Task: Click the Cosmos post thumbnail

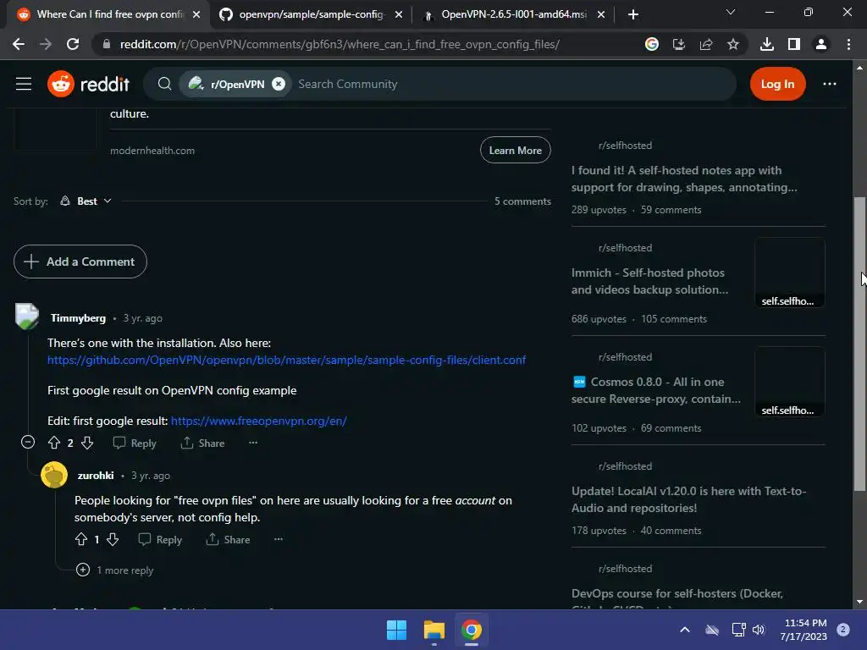Action: [x=790, y=382]
